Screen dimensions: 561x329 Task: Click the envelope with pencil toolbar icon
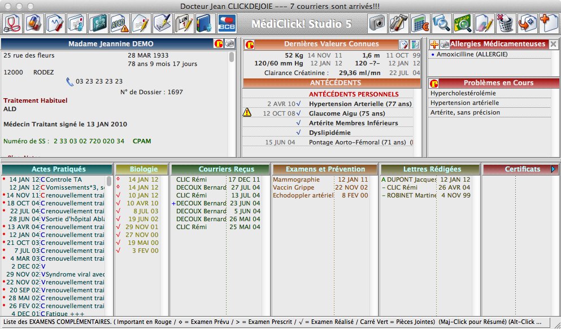(141, 24)
